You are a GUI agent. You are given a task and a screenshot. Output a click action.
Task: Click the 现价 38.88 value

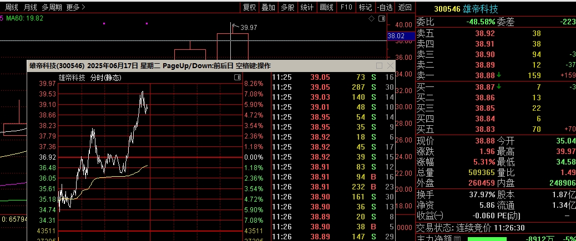[x=485, y=141]
